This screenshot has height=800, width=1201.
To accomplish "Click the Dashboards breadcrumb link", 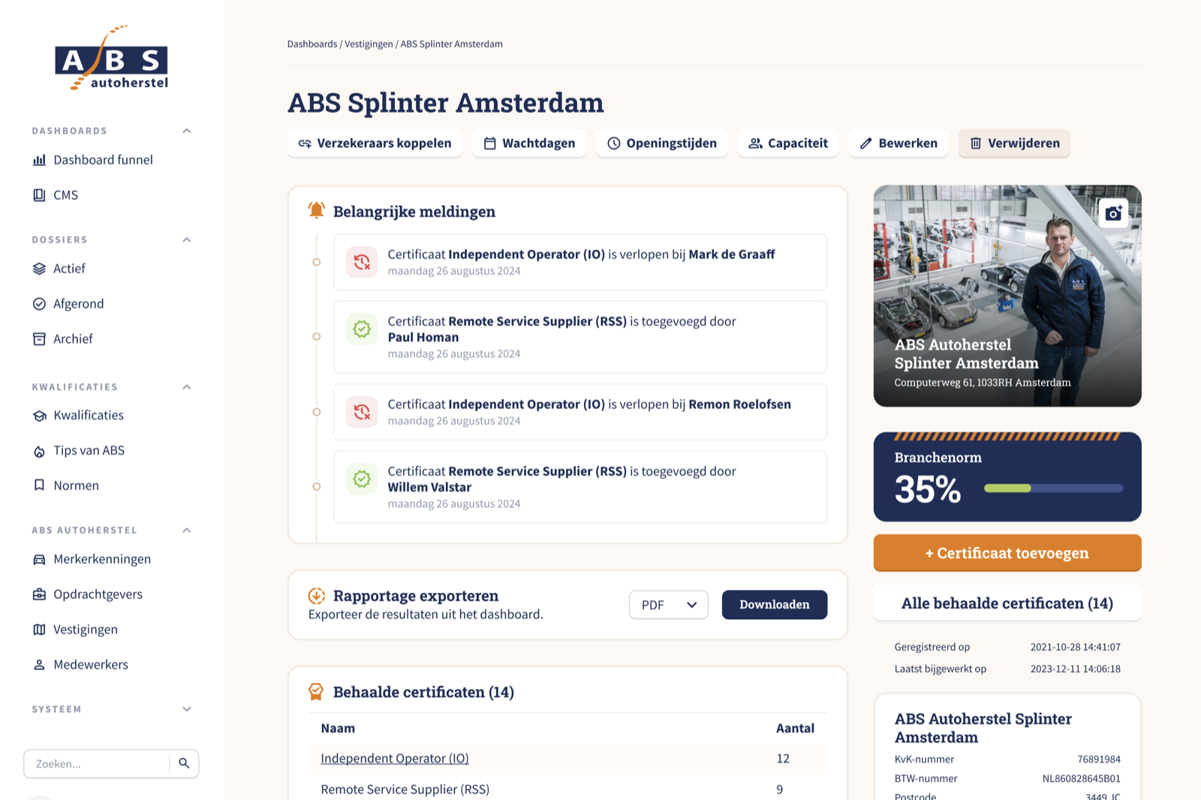I will point(312,44).
